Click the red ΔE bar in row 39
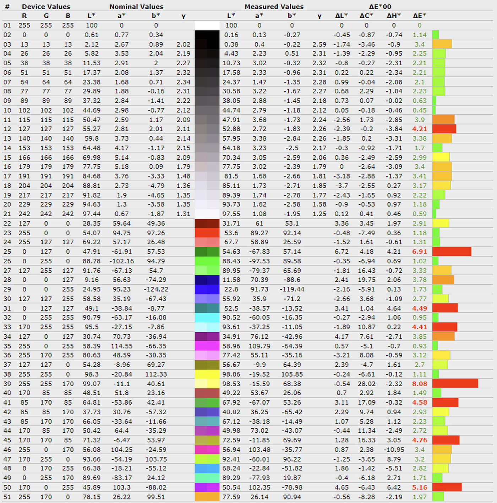The image size is (497, 503). click(x=455, y=384)
